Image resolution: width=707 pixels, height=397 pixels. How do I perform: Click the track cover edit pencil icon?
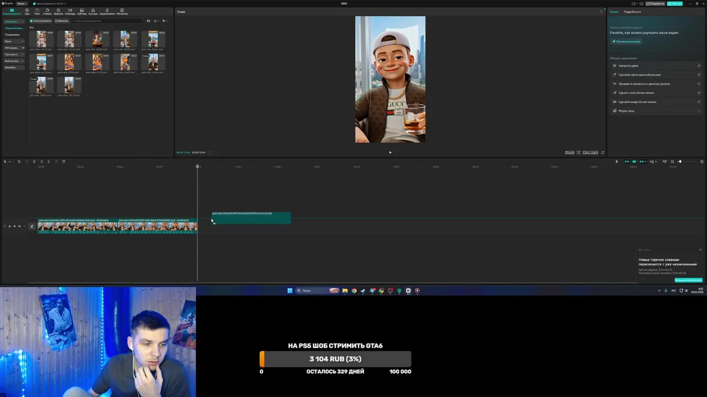pos(32,226)
